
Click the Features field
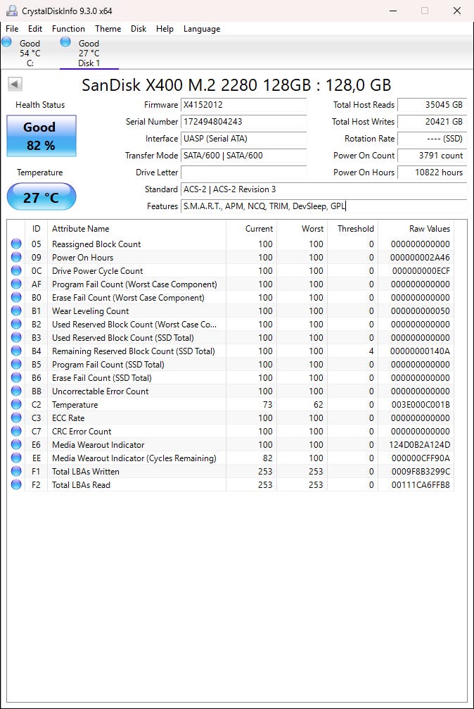coord(324,206)
